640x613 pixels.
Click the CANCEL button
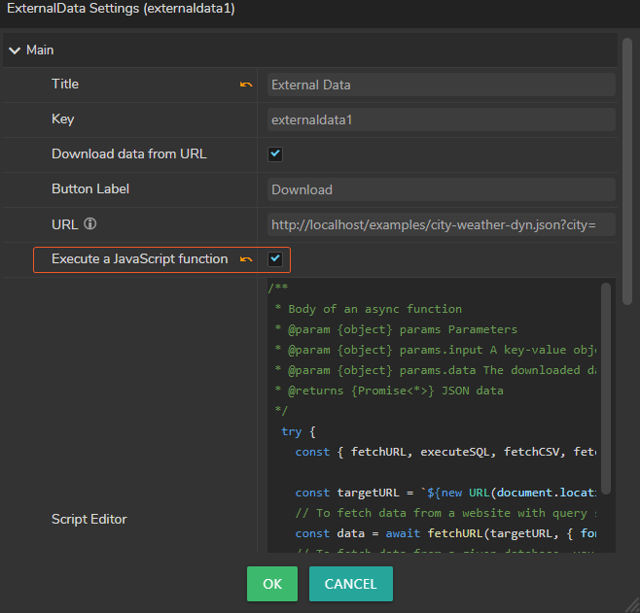click(x=350, y=584)
